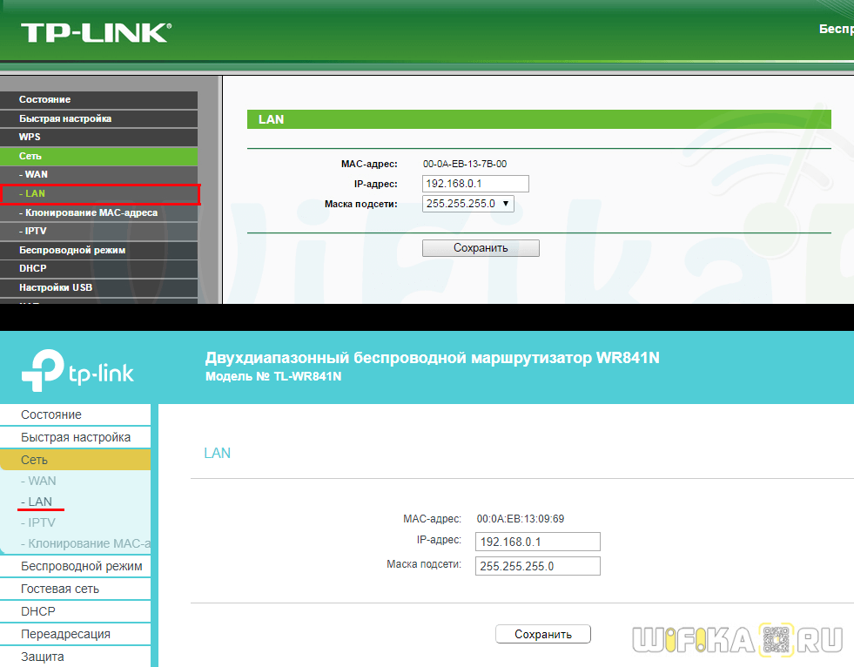Collapse green Сеть section in dark sidebar
Screen dimensions: 854x667
pos(31,156)
